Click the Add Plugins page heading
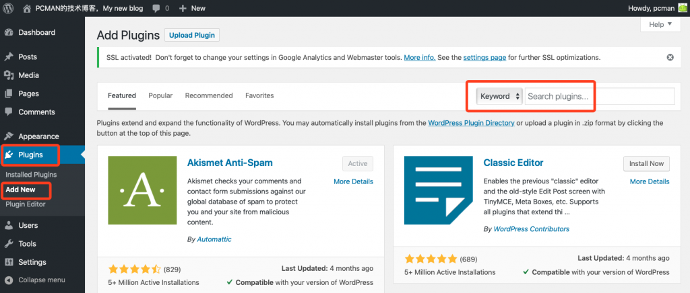The image size is (690, 293). [x=128, y=36]
